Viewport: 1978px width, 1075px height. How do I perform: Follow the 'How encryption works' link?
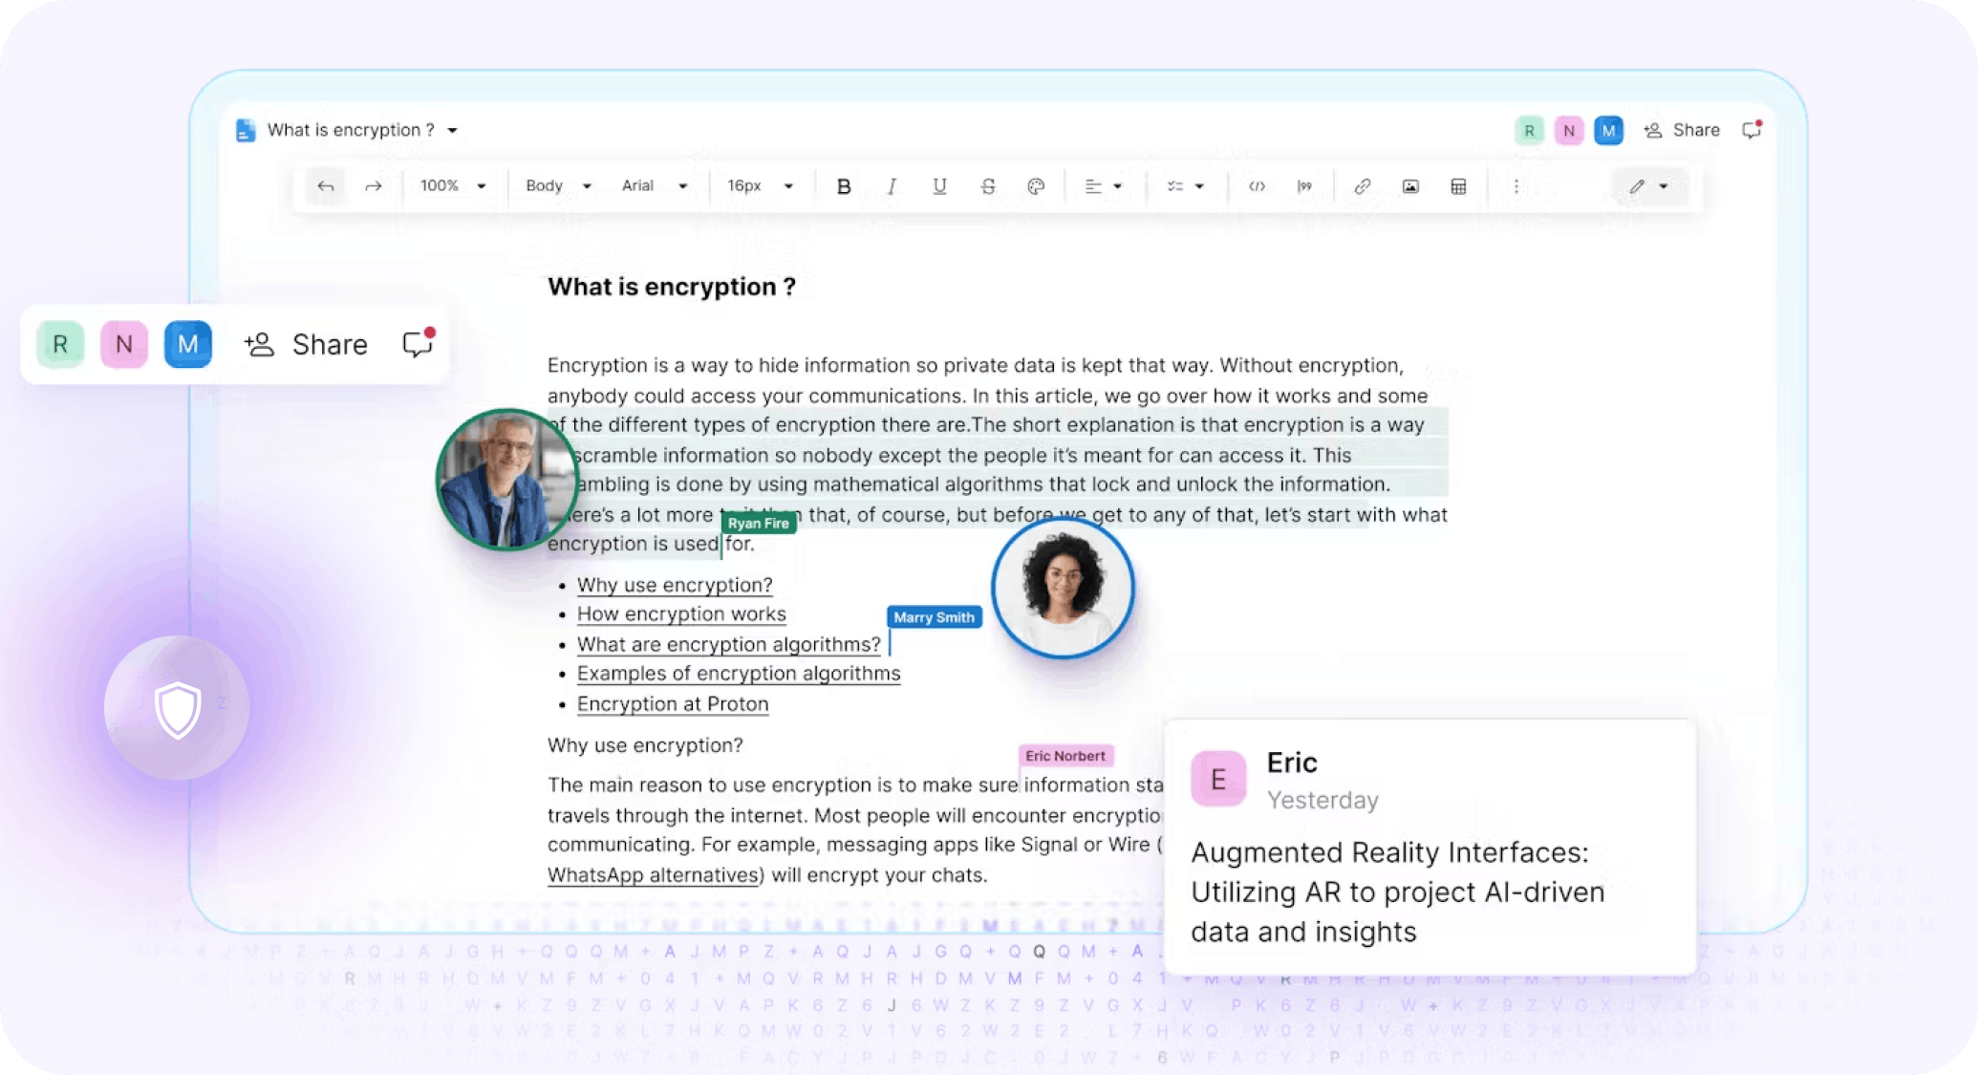click(681, 614)
